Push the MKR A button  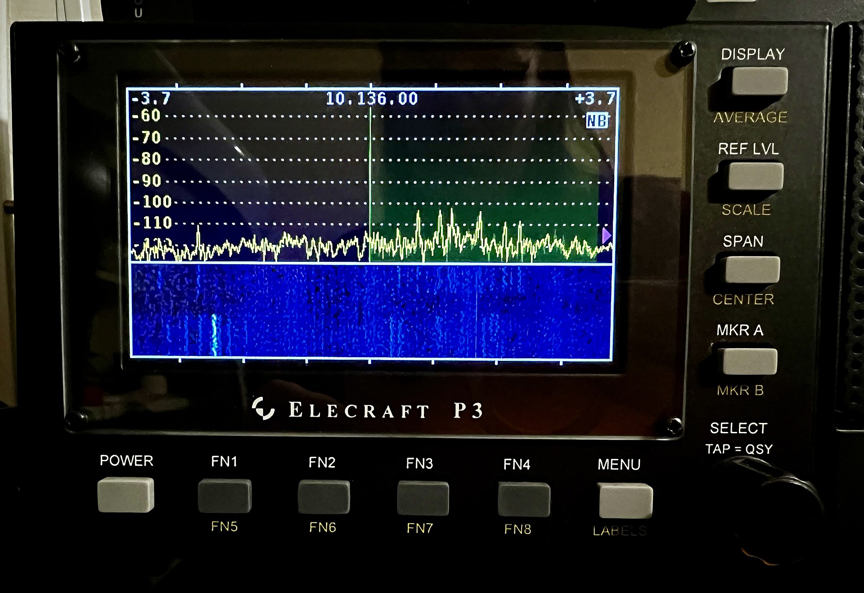tap(749, 361)
